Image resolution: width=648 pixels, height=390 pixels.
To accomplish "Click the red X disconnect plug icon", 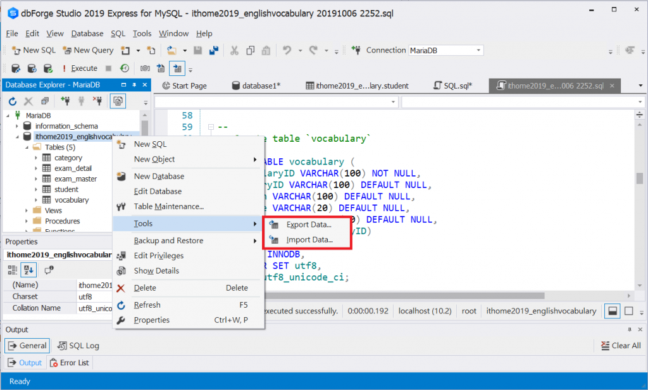I will tap(97, 101).
